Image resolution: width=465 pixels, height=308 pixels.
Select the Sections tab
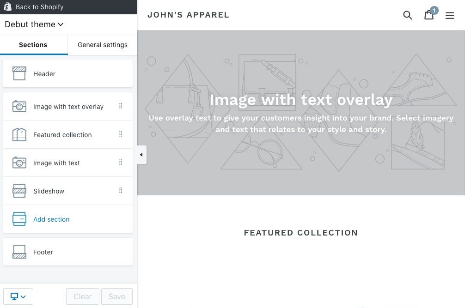click(x=33, y=45)
